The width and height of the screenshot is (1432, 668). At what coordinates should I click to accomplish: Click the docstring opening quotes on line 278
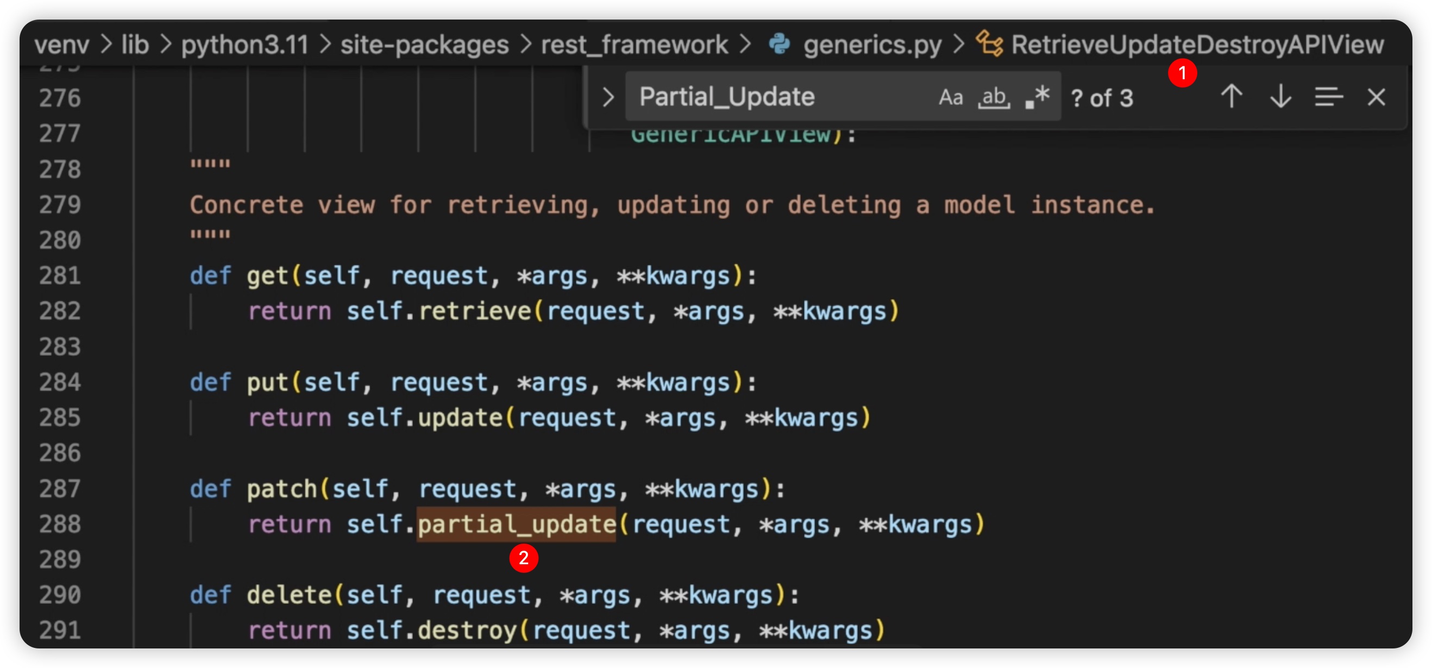(x=210, y=165)
